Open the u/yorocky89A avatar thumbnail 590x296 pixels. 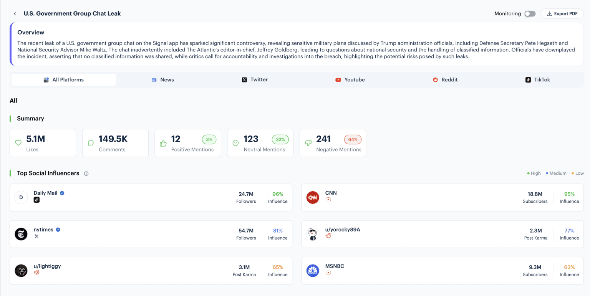pos(313,234)
